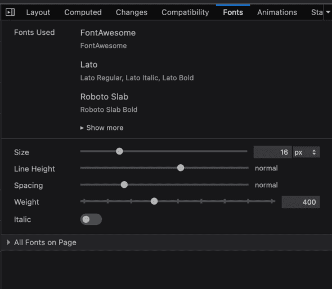
Task: Open the Layout tab
Action: [38, 12]
